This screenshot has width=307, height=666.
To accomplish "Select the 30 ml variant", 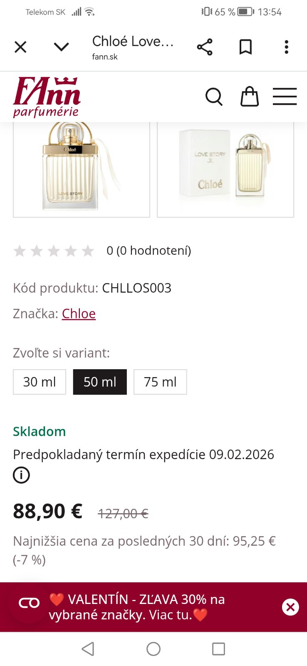I will click(x=40, y=382).
